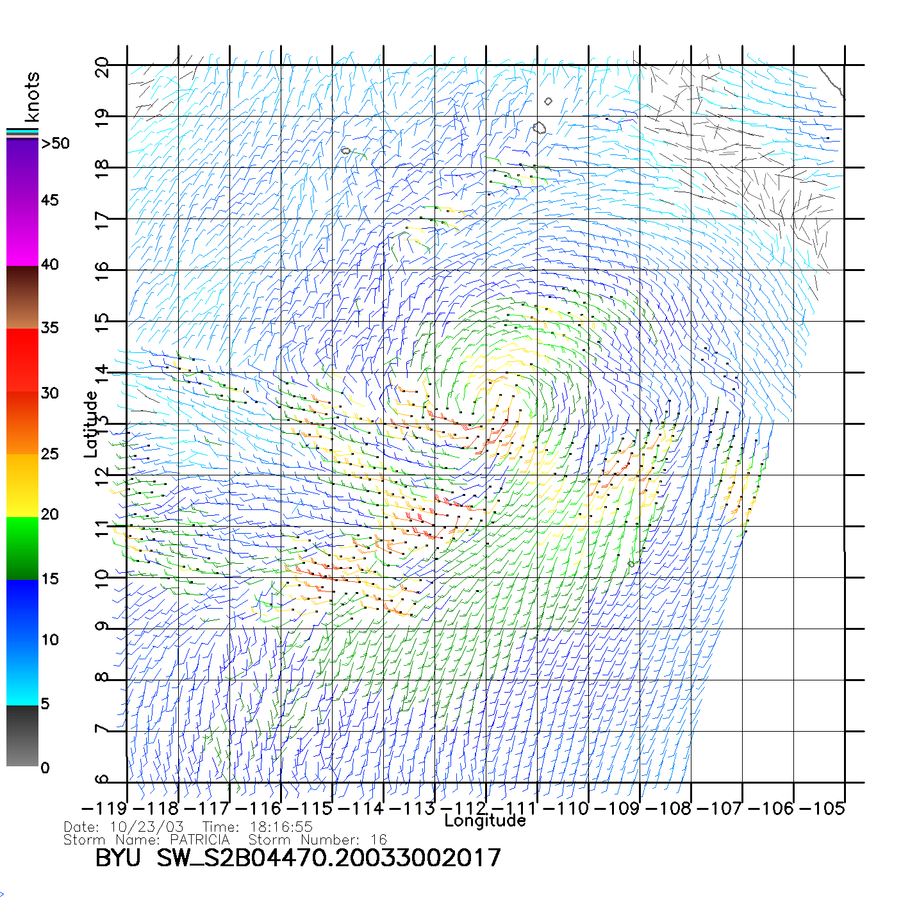Click the 'knots' legend title
This screenshot has width=910, height=897.
point(32,97)
